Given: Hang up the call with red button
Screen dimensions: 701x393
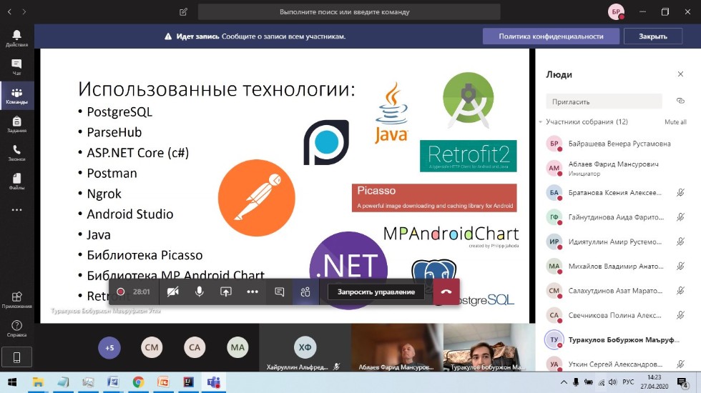Looking at the screenshot, I should coord(446,292).
